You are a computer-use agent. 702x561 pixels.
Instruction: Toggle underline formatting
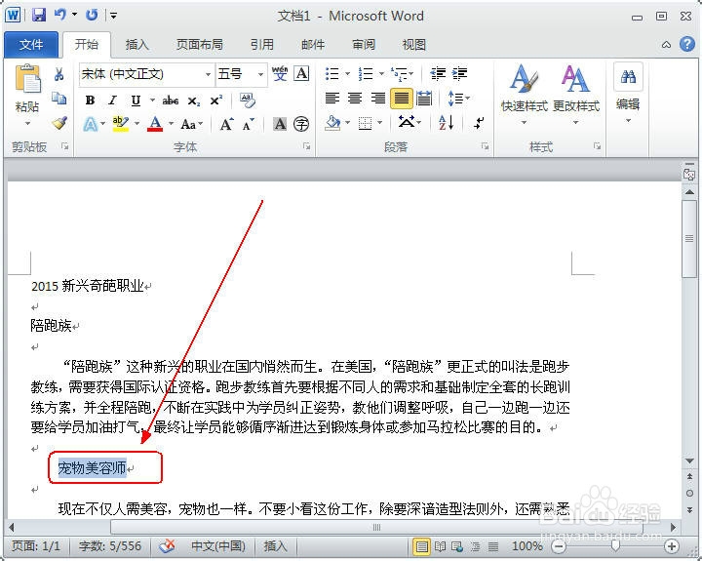[136, 100]
